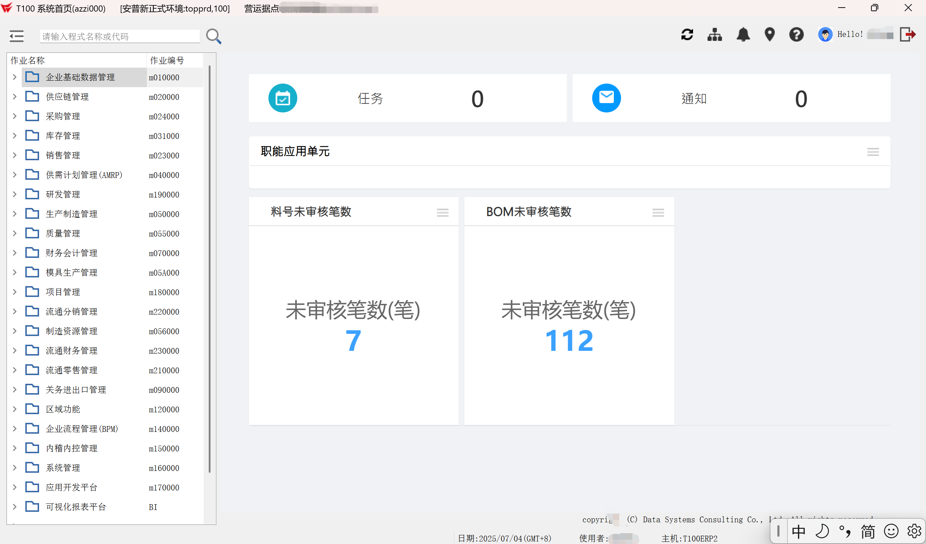Open the organization sitemap icon
The height and width of the screenshot is (544, 926).
tap(714, 34)
